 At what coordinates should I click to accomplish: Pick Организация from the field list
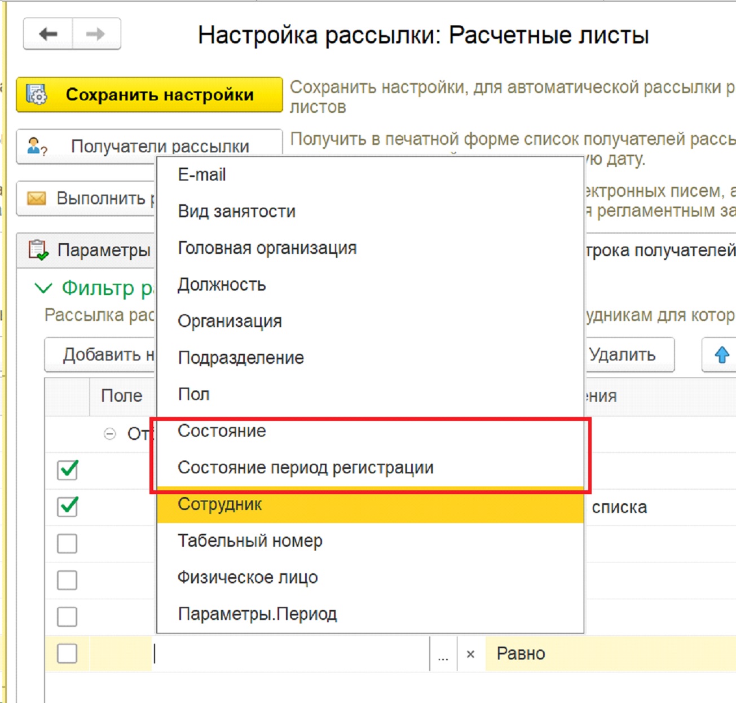[370, 321]
